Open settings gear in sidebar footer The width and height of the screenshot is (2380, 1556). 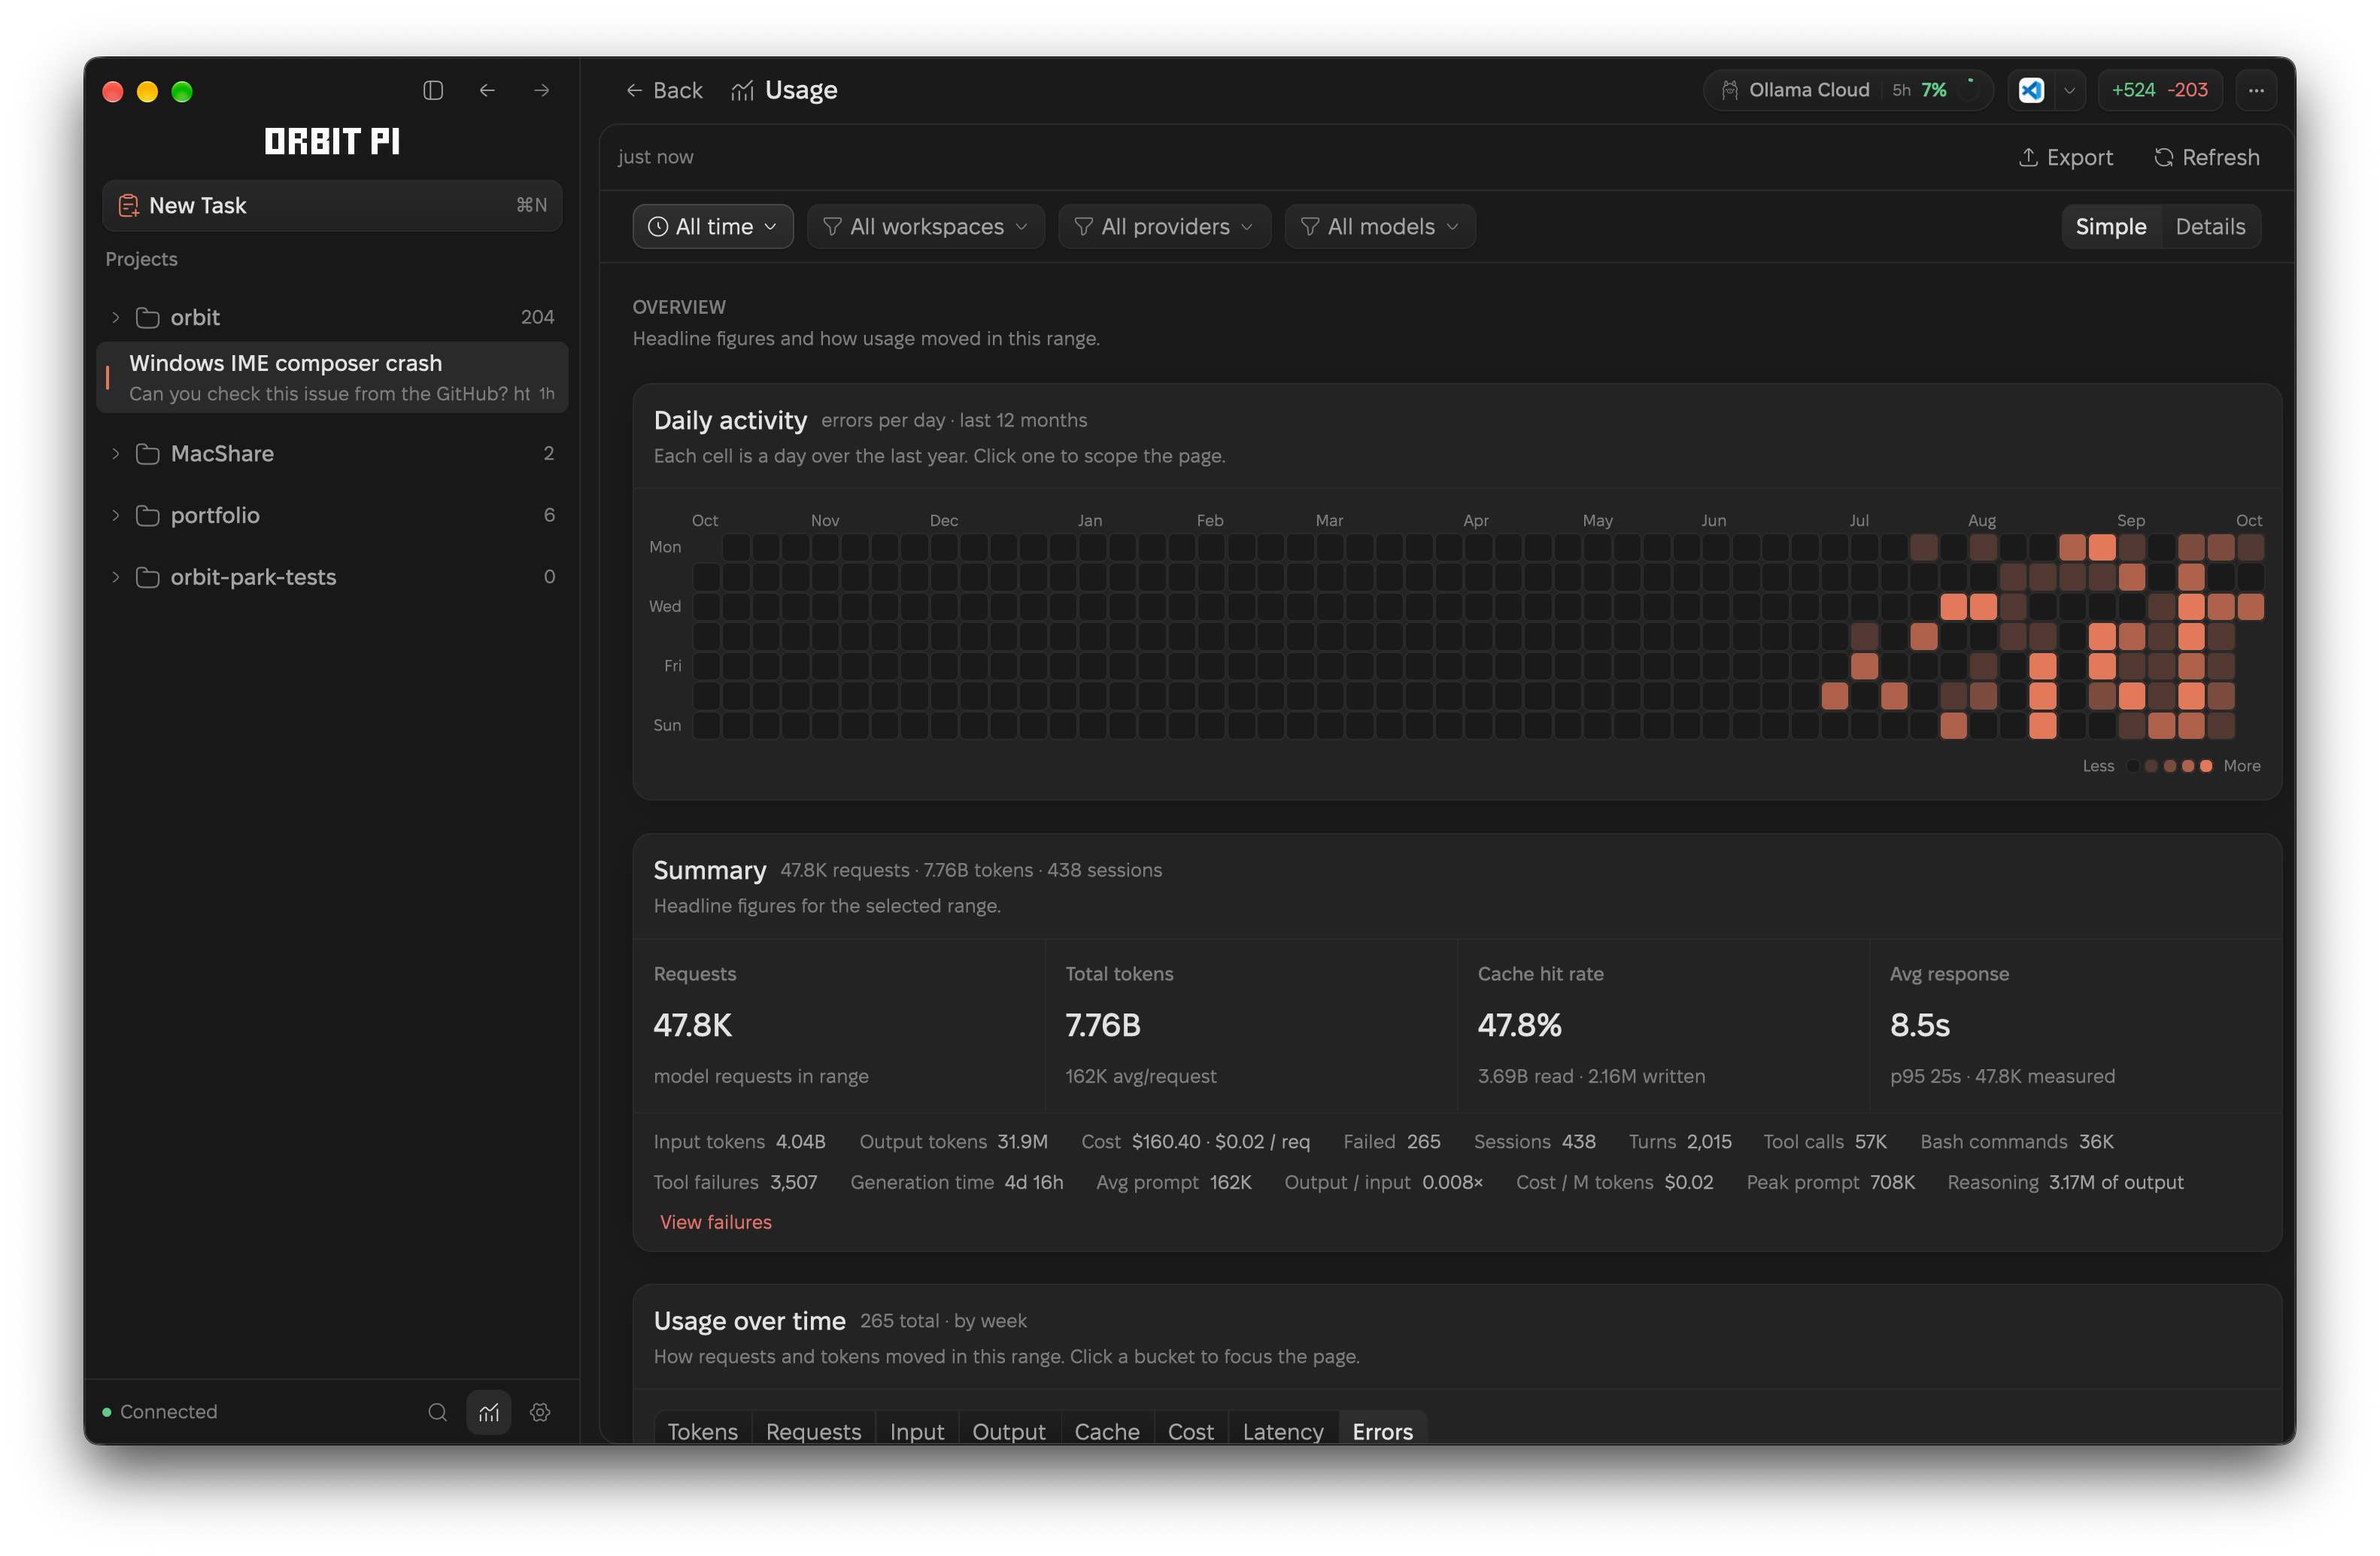[x=540, y=1412]
